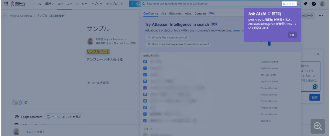The width and height of the screenshot is (330, 136).
Task: Open the profile avatar in the top bar
Action: [322, 4]
